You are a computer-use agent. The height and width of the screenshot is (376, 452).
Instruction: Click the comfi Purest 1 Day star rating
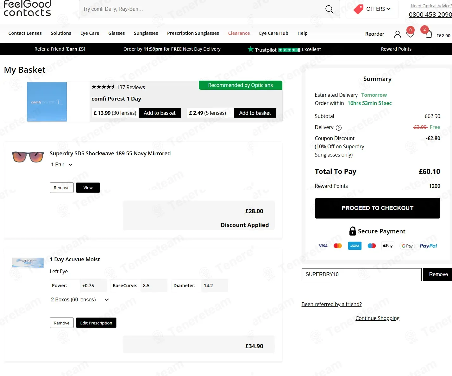point(103,87)
